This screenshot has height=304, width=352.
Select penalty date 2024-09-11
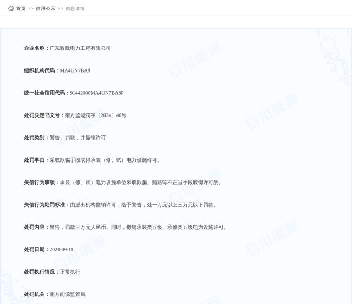[61, 250]
